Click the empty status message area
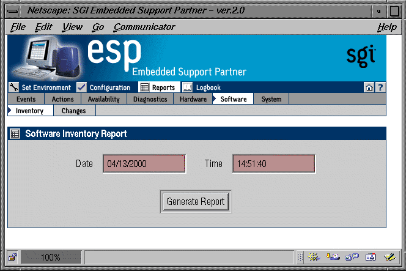 click(190, 257)
